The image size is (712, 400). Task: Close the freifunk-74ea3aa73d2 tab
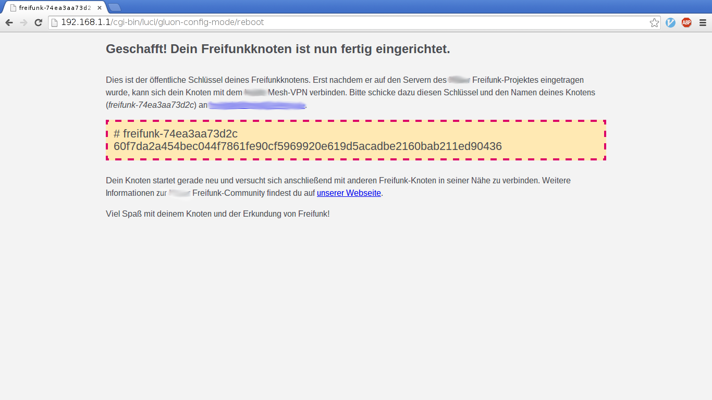click(100, 8)
